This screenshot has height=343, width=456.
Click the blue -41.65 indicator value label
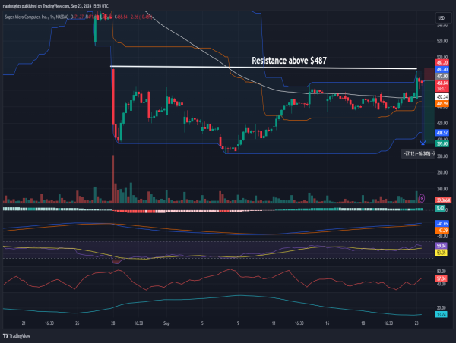442,224
